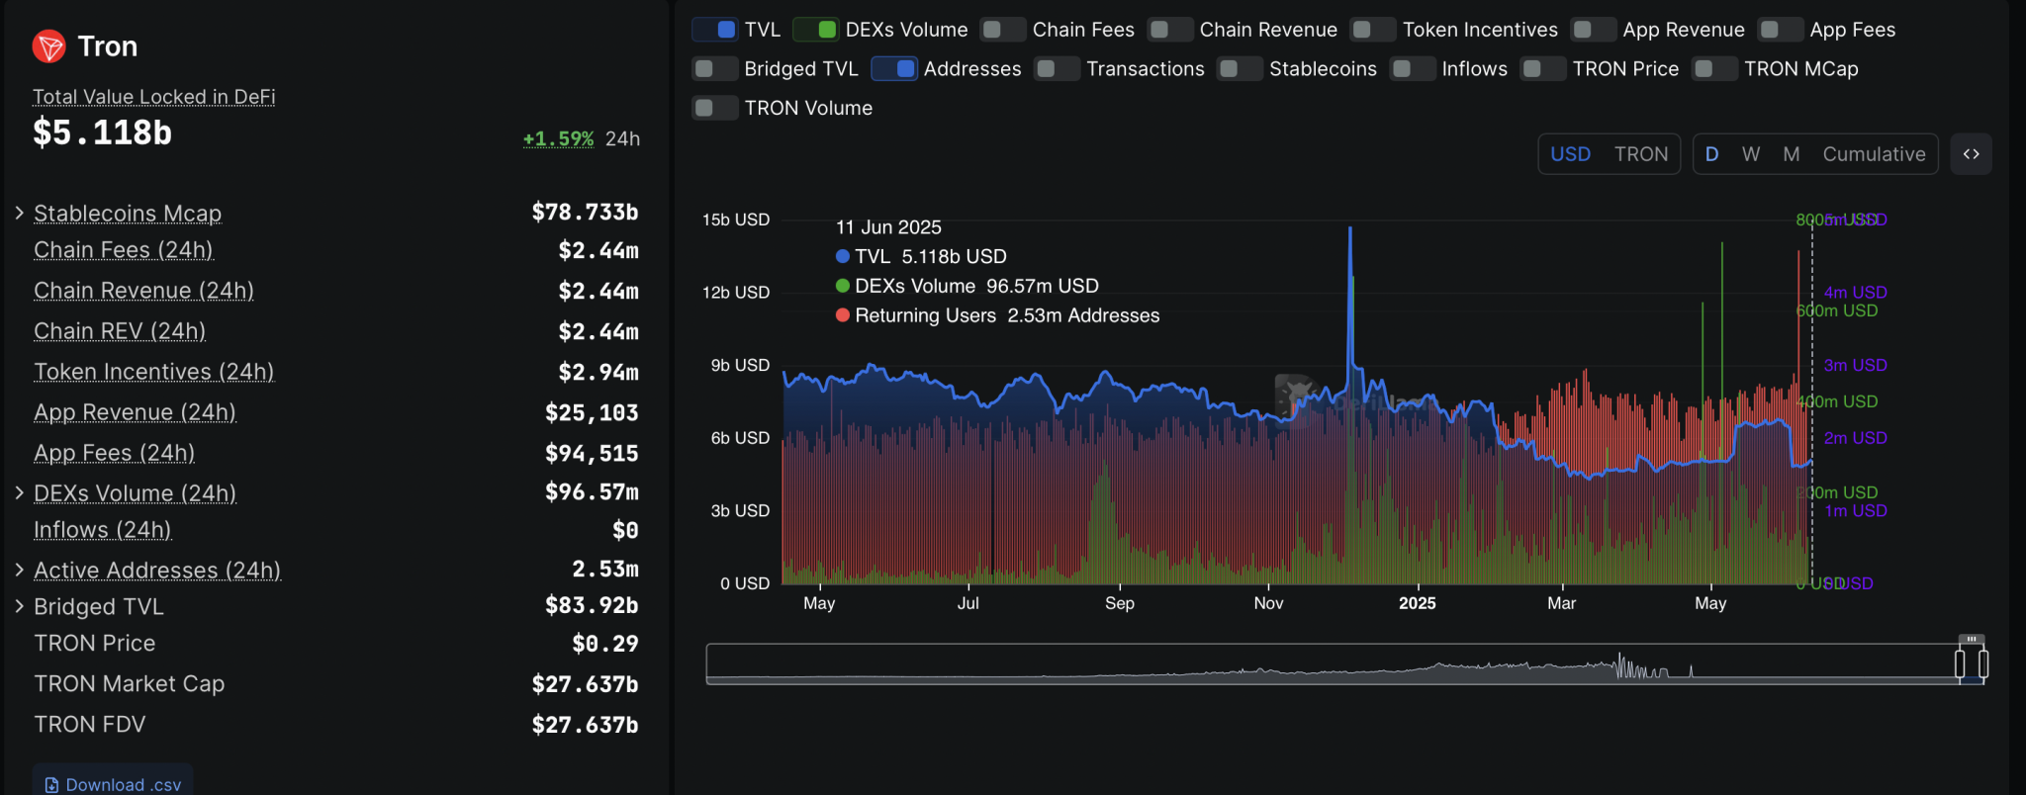The image size is (2026, 795).
Task: Enable the Chain Fees series
Action: pyautogui.click(x=1003, y=30)
